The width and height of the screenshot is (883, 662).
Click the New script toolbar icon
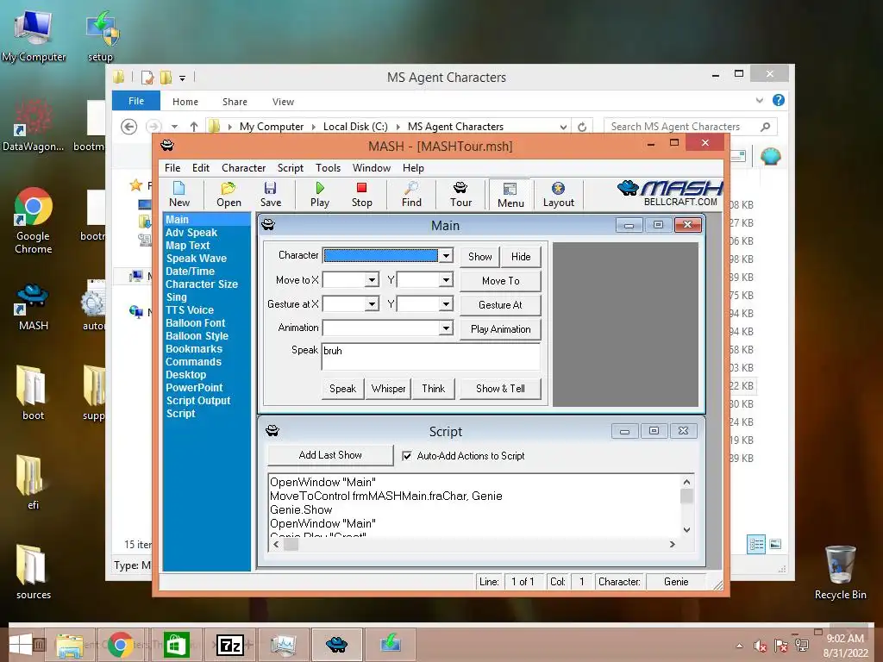[x=179, y=194]
